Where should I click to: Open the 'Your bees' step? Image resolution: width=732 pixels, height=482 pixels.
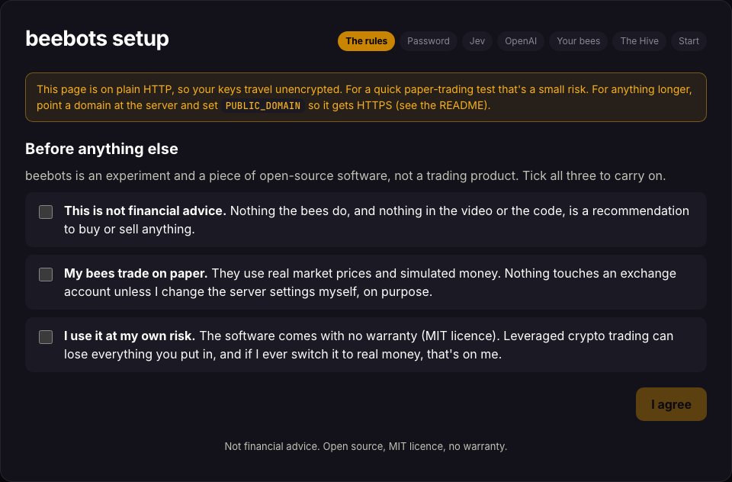click(x=579, y=41)
